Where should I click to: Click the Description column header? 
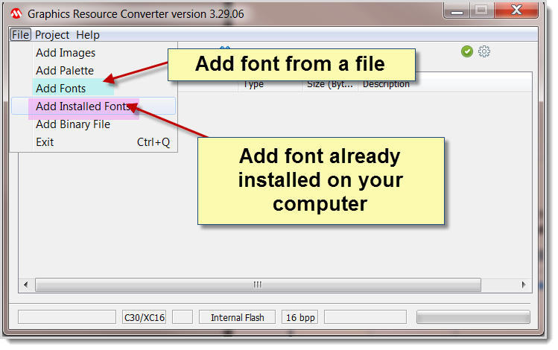pos(446,84)
